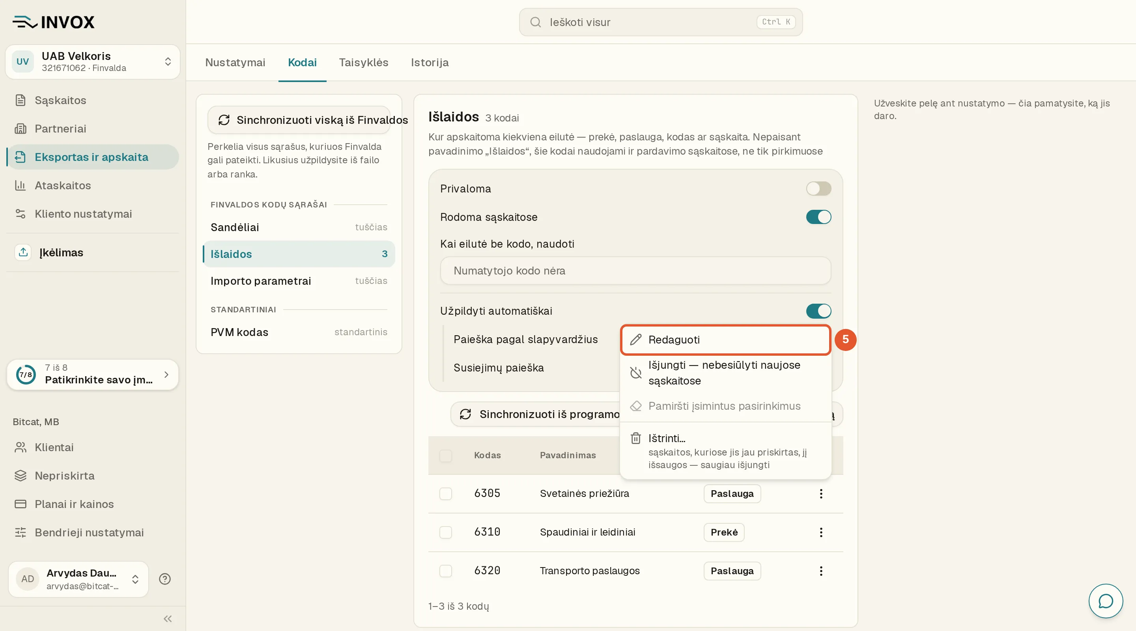Open row menu for code 6320
1136x631 pixels.
click(821, 571)
